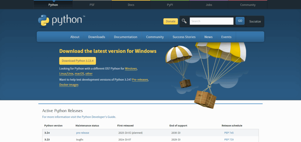The image size is (301, 142).
Task: Click the 2029-10 end of support
Action: [x=176, y=140]
